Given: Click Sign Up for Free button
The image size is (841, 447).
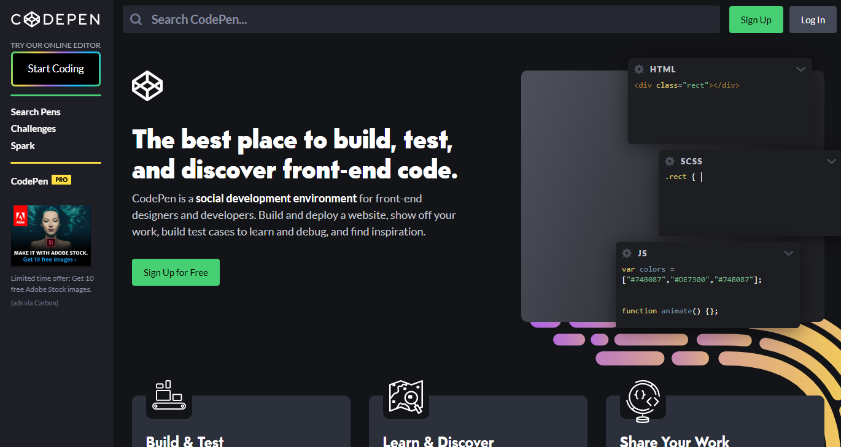Looking at the screenshot, I should [x=176, y=272].
